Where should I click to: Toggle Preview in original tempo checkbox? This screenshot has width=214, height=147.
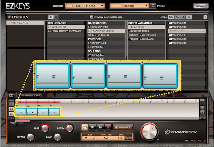[91, 17]
